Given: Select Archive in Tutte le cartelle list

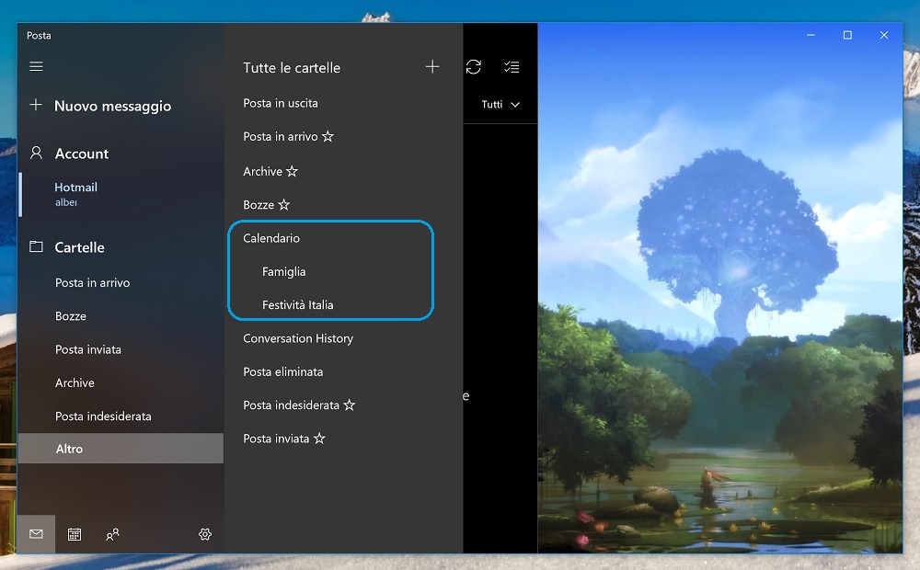Looking at the screenshot, I should (263, 171).
